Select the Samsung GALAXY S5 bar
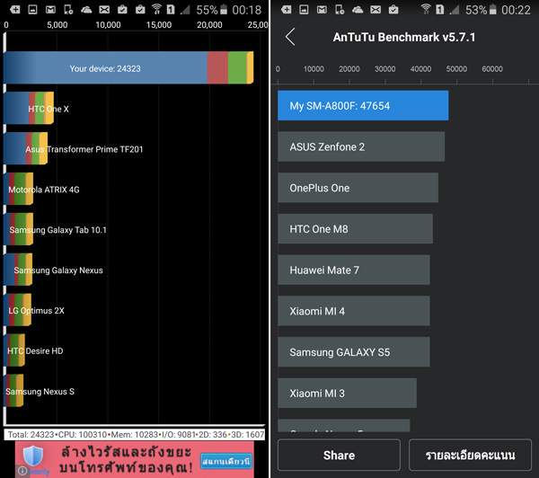This screenshot has height=478, width=539. coord(354,352)
